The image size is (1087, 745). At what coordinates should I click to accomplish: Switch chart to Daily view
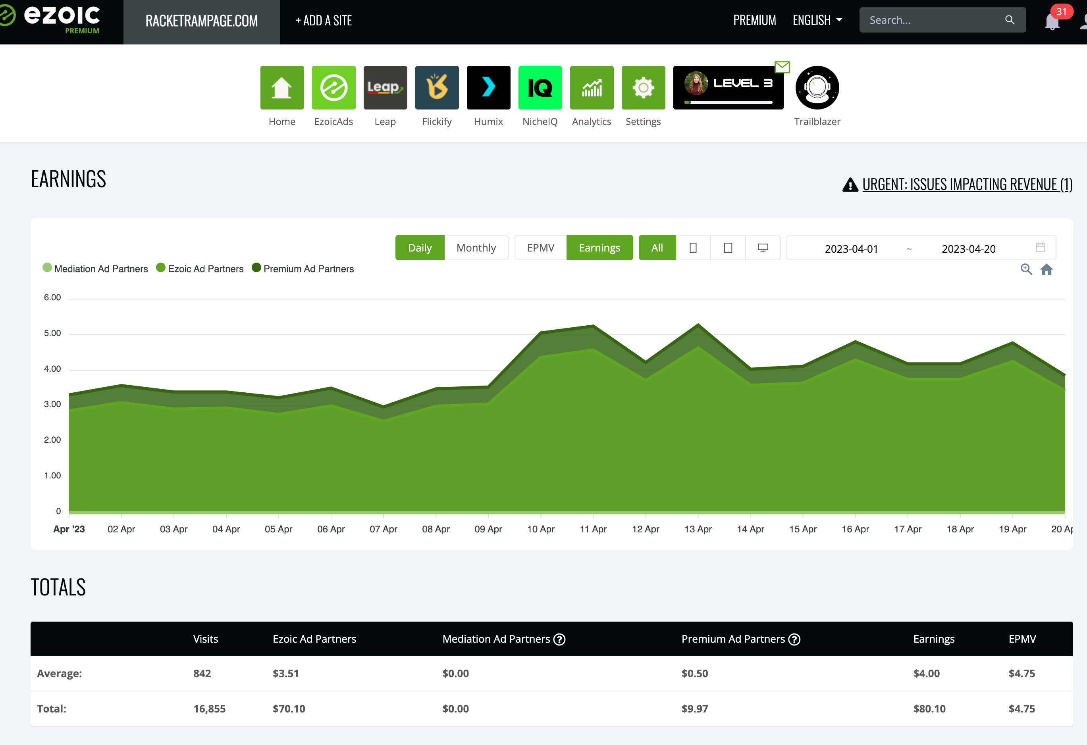click(420, 248)
